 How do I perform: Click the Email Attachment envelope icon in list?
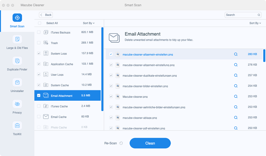46,95
